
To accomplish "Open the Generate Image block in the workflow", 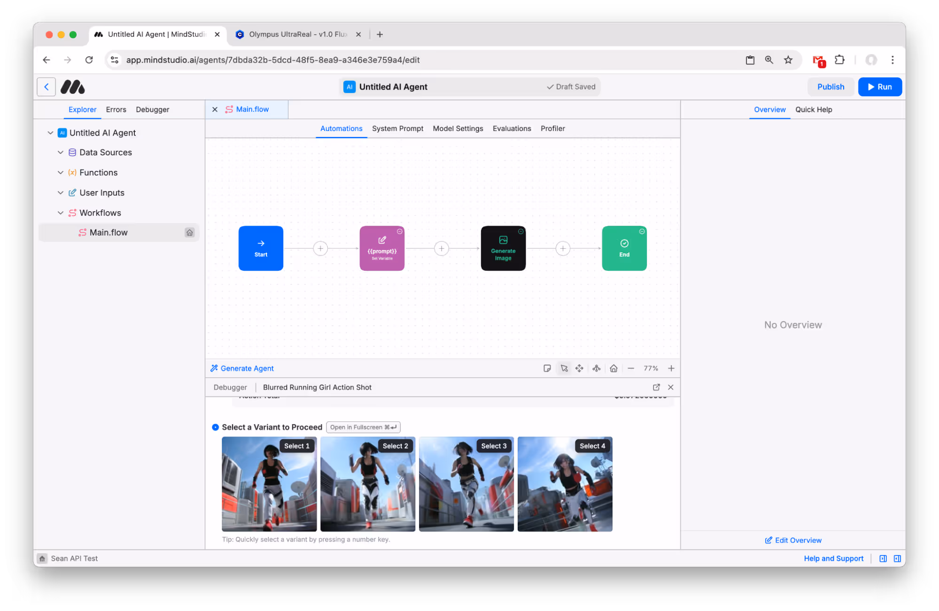I will pyautogui.click(x=503, y=248).
